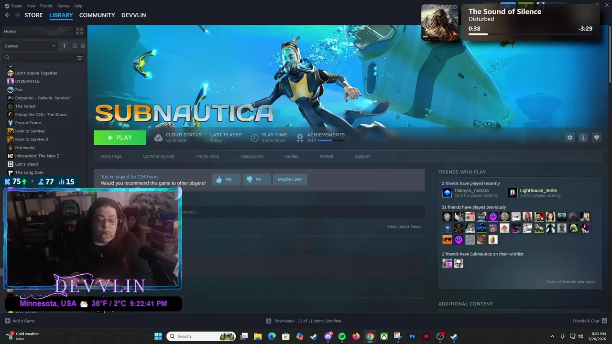This screenshot has height=344, width=612.
Task: Click the Disturbed album art thumbnail
Action: coord(440,22)
